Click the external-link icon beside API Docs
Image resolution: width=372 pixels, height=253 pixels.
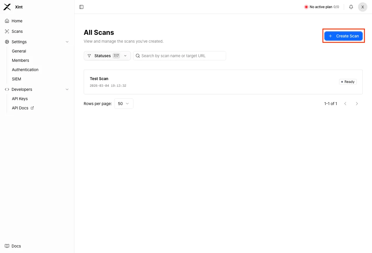tap(32, 108)
